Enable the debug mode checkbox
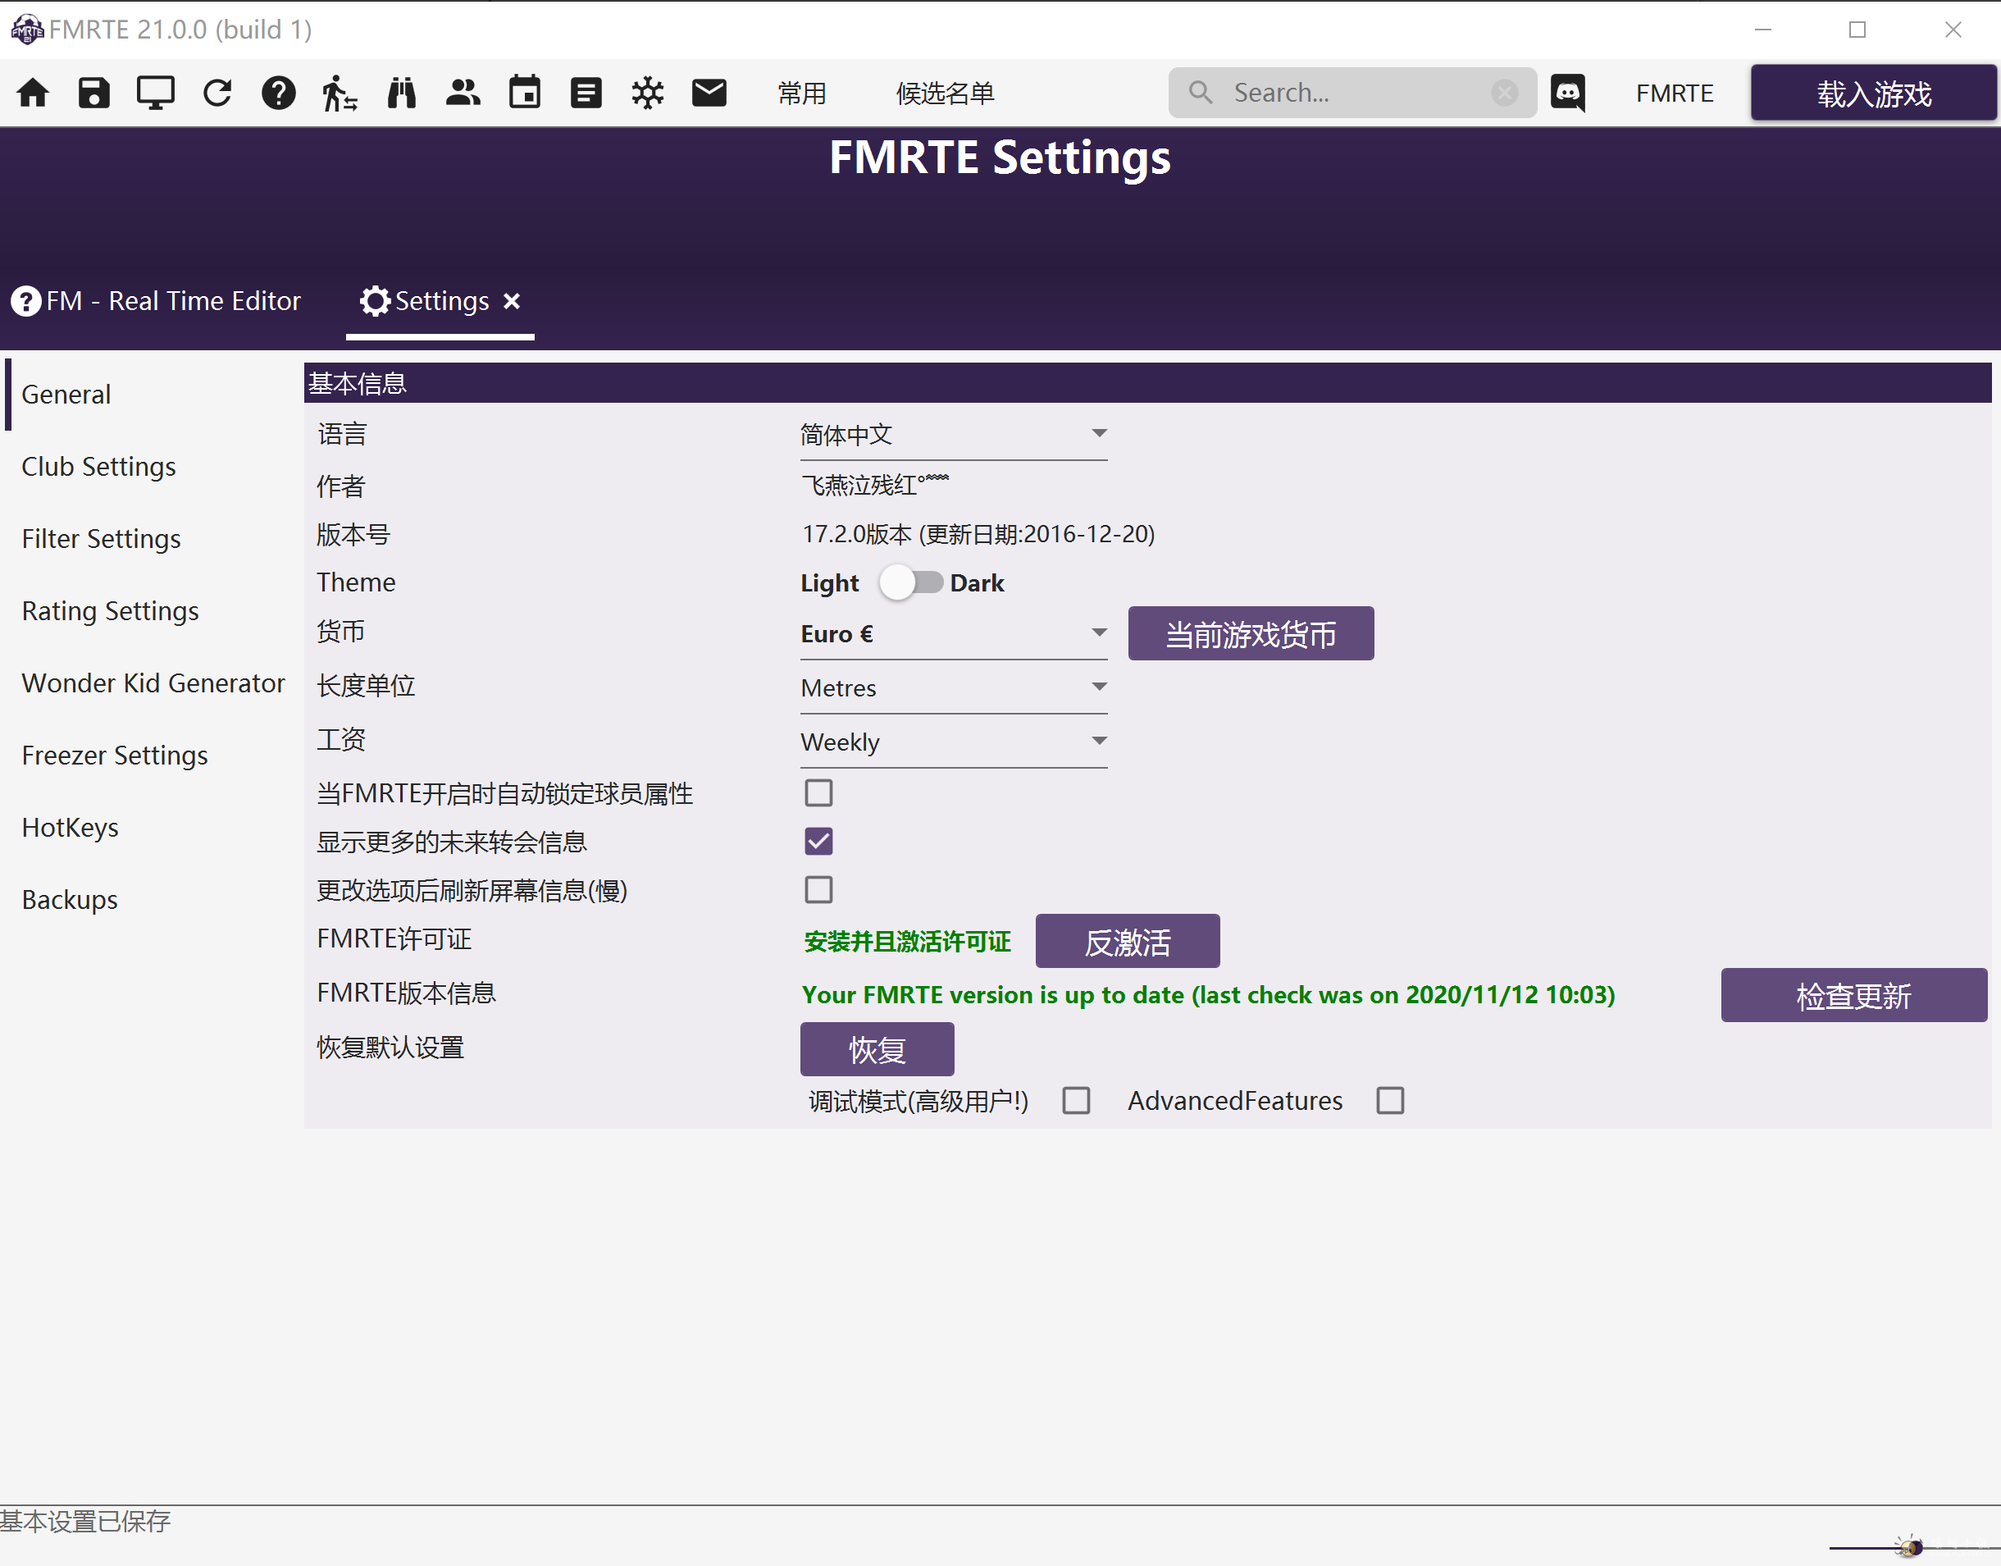This screenshot has width=2001, height=1566. click(1076, 1101)
